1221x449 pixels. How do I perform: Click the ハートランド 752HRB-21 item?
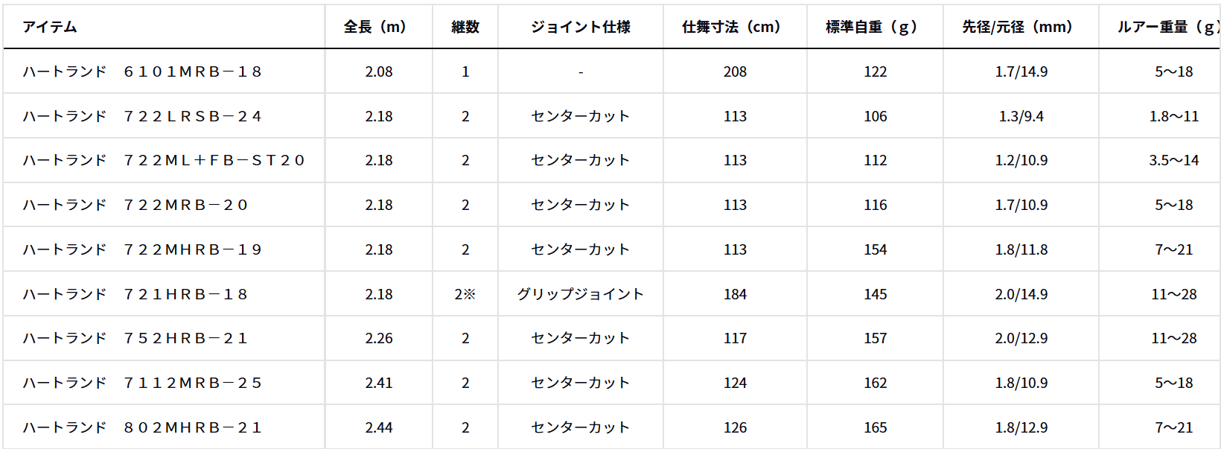[135, 338]
